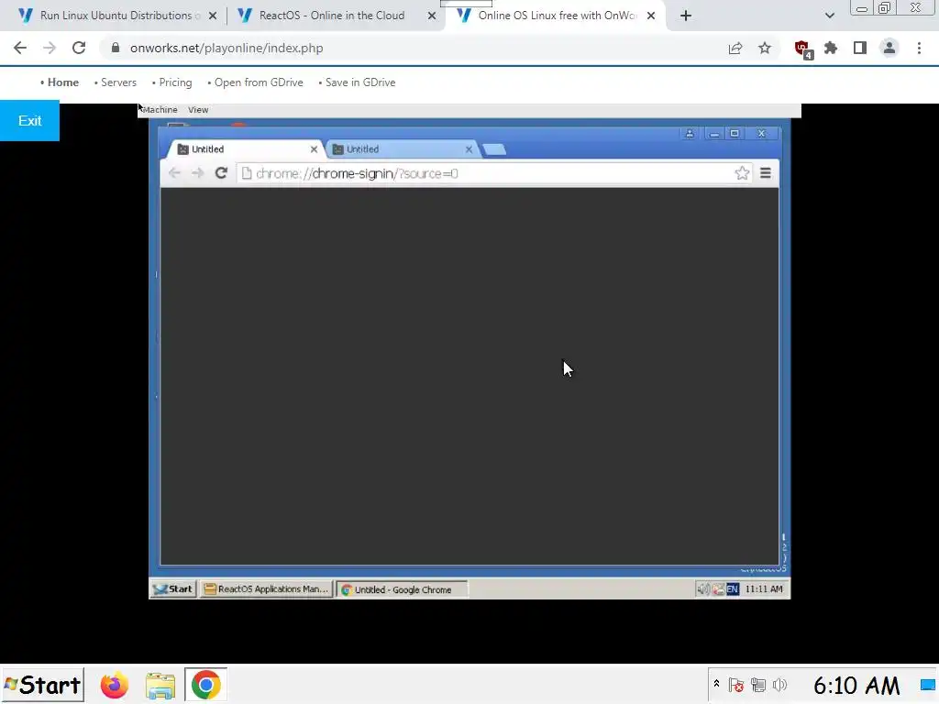939x704 pixels.
Task: Click the outer address bar URL
Action: (226, 48)
